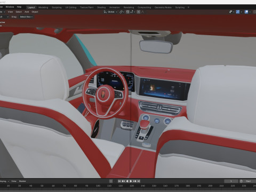Viewport: 256px width, 192px height.
Task: Click the current frame number field
Action: pos(231,181)
